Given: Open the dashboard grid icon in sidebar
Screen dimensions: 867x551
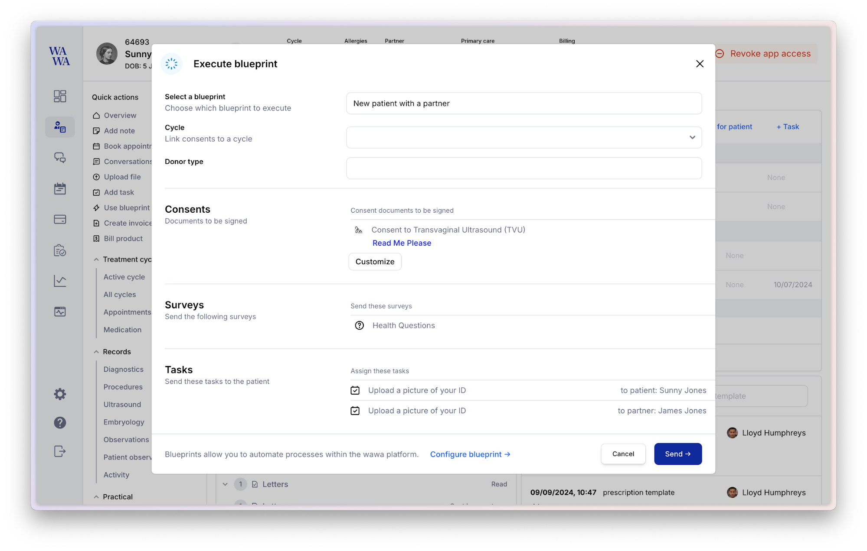Looking at the screenshot, I should click(x=60, y=96).
